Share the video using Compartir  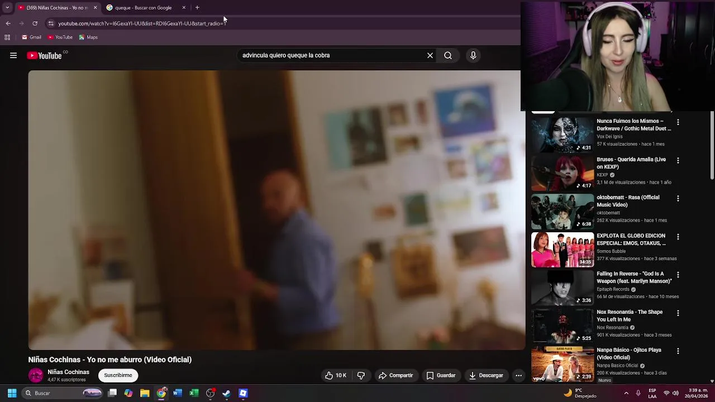395,375
